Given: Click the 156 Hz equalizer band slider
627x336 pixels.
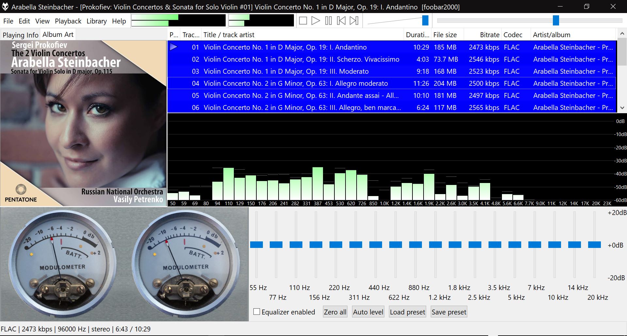Looking at the screenshot, I should tap(316, 245).
